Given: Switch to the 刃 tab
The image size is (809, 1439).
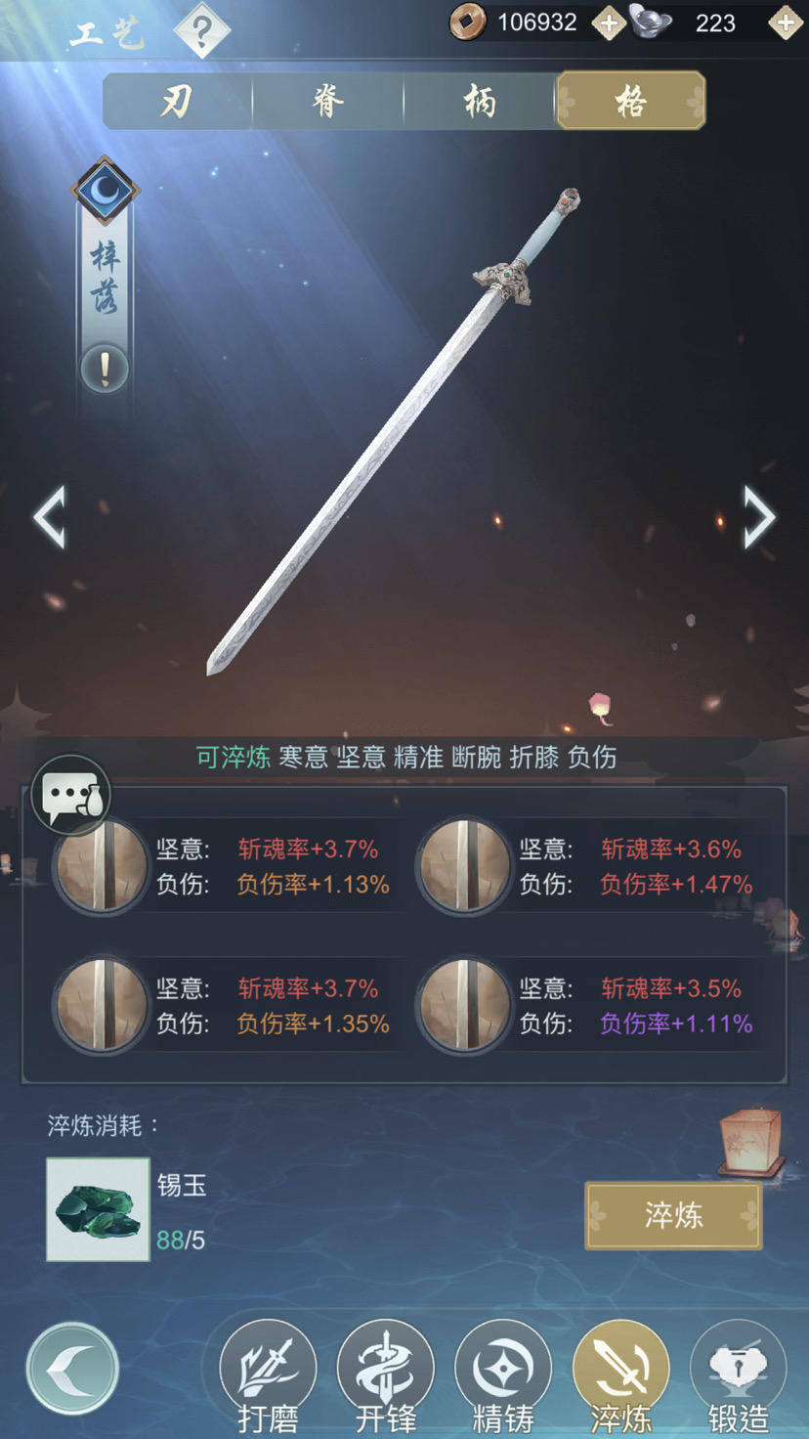Looking at the screenshot, I should point(177,101).
